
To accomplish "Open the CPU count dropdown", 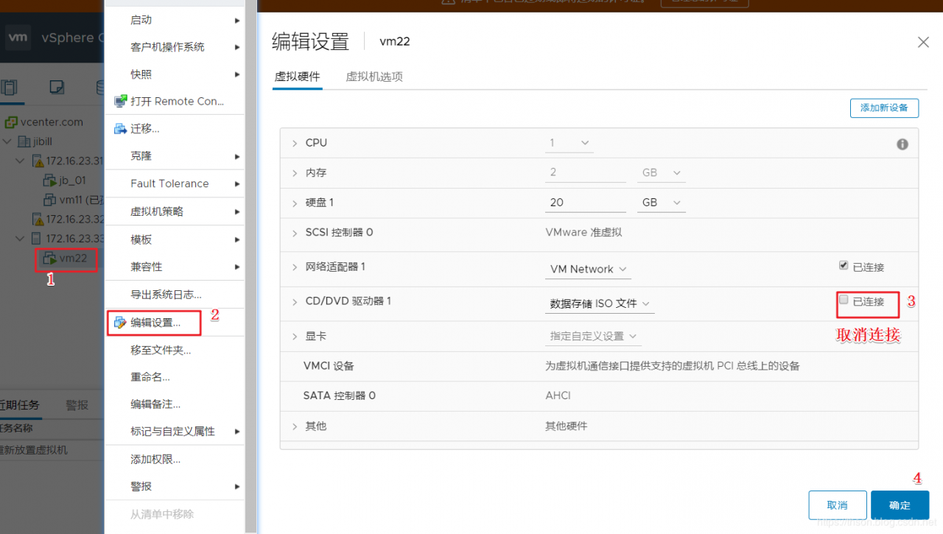I will [x=569, y=143].
